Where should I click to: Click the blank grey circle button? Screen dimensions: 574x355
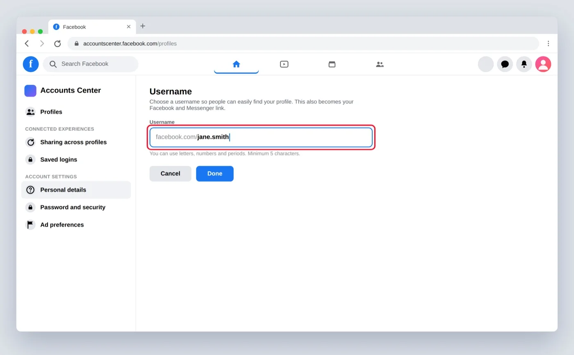point(486,64)
